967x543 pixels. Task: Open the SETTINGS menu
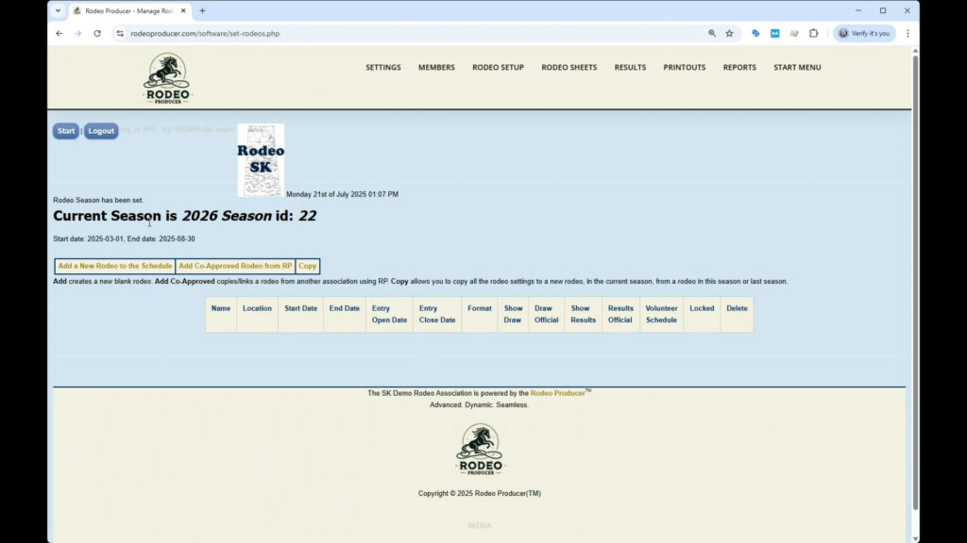(382, 67)
